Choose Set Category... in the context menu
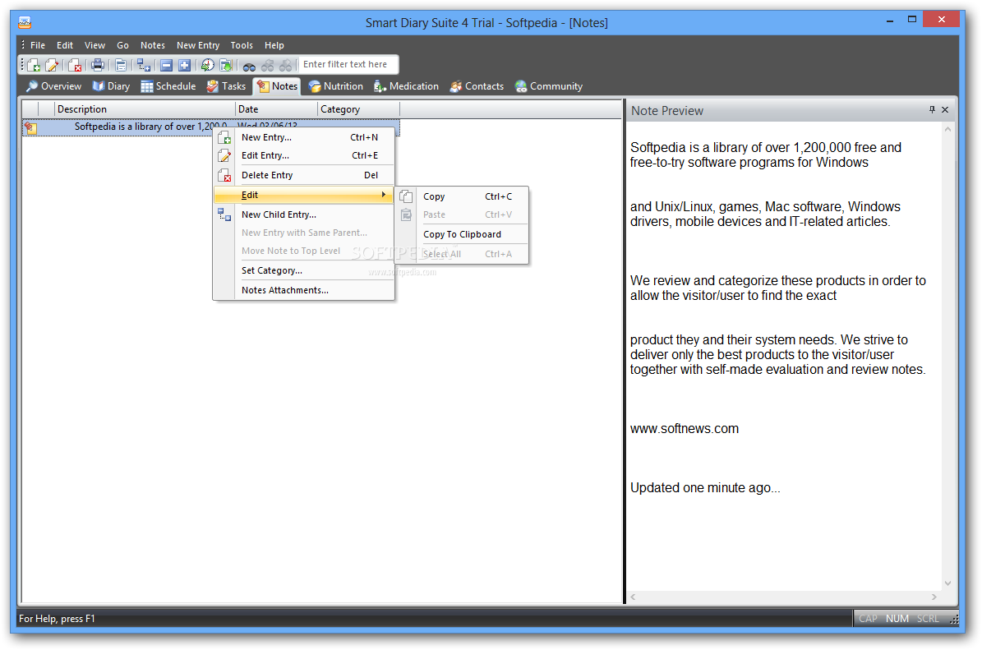Viewport: 982px width, 650px height. 304,270
